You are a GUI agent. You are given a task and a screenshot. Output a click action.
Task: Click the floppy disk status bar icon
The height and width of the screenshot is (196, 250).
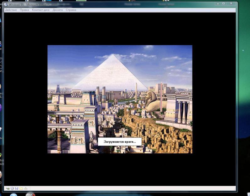17,188
